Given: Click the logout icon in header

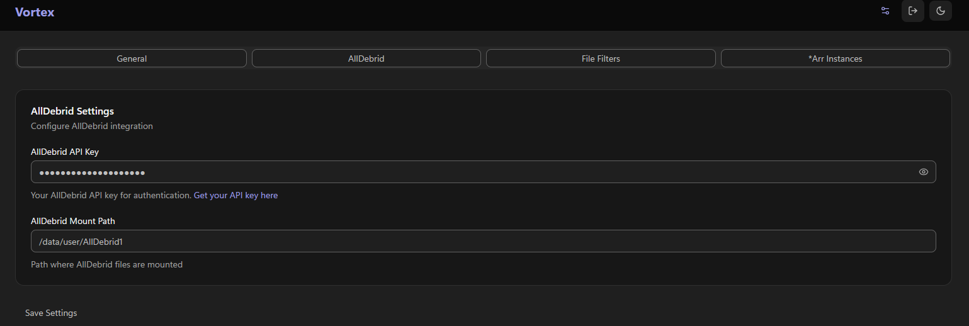Looking at the screenshot, I should pos(912,11).
